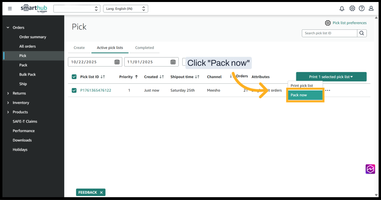381x200 pixels.
Task: Open Print 1 selected pick list dropdown
Action: click(x=331, y=77)
